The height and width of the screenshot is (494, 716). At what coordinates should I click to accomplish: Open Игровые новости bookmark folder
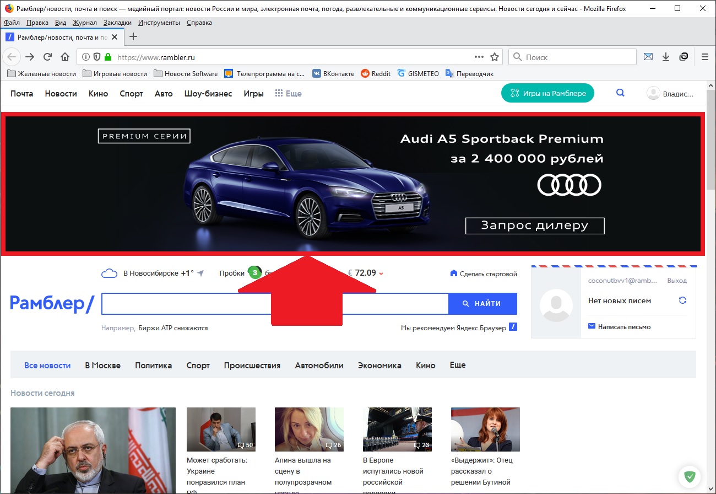pyautogui.click(x=115, y=73)
